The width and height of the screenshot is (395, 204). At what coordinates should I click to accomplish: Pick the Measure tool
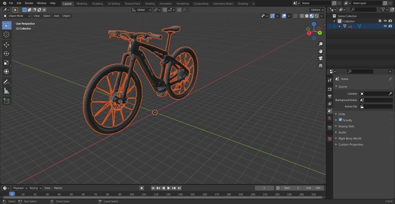[x=6, y=91]
